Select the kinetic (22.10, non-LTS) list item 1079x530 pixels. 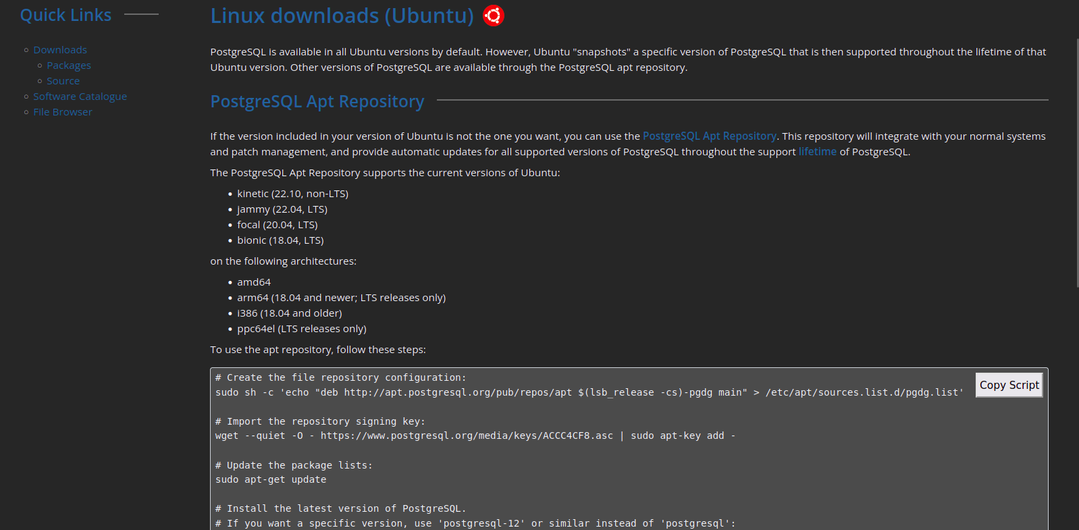[292, 194]
